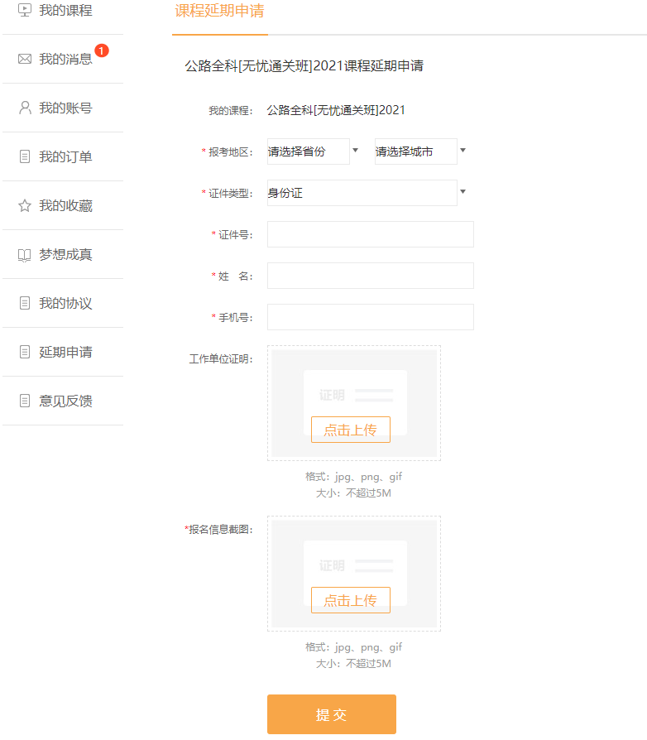Viewport: 647px width, 740px height.
Task: Click the 我的课程 play screen icon
Action: point(25,11)
